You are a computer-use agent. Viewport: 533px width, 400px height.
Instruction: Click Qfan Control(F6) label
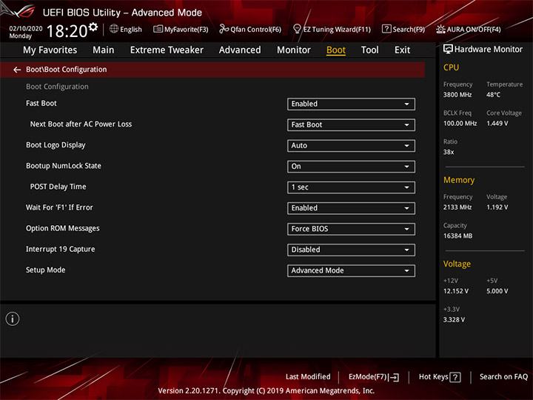pos(255,30)
